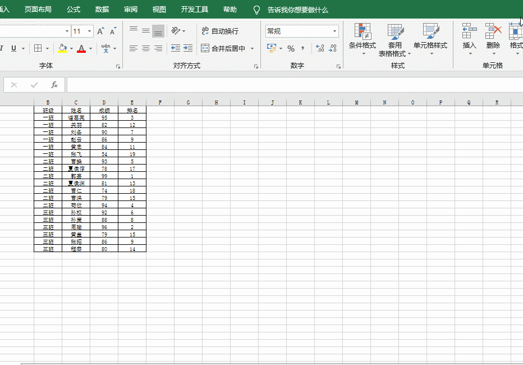Expand font size 11 dropdown
The image size is (523, 365).
(89, 31)
